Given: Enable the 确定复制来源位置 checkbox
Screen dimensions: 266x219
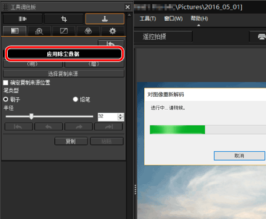Looking at the screenshot, I should coord(6,83).
